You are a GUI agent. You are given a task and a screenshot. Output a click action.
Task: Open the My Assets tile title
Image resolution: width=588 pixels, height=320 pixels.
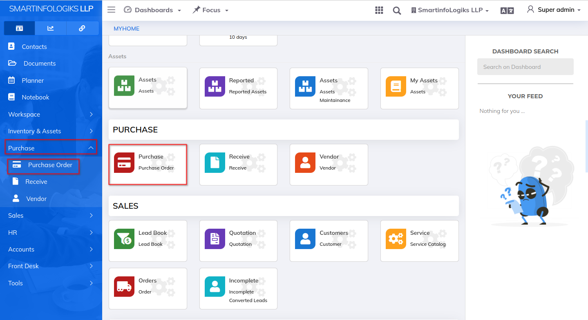click(424, 80)
